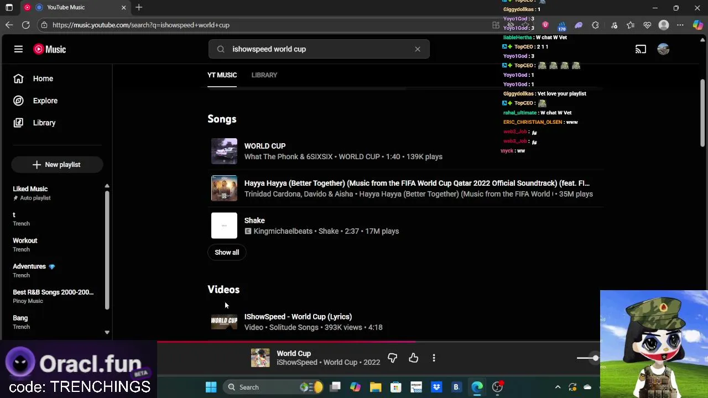Open Shake song title
Screen dimensions: 708x398
point(254,221)
